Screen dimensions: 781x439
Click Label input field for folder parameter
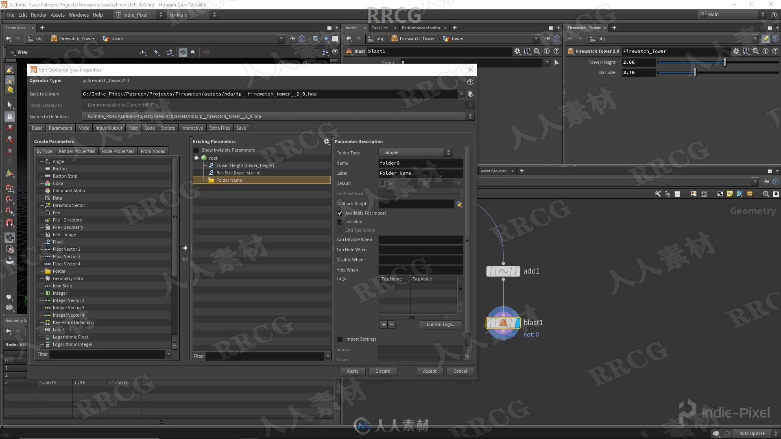[x=419, y=173]
